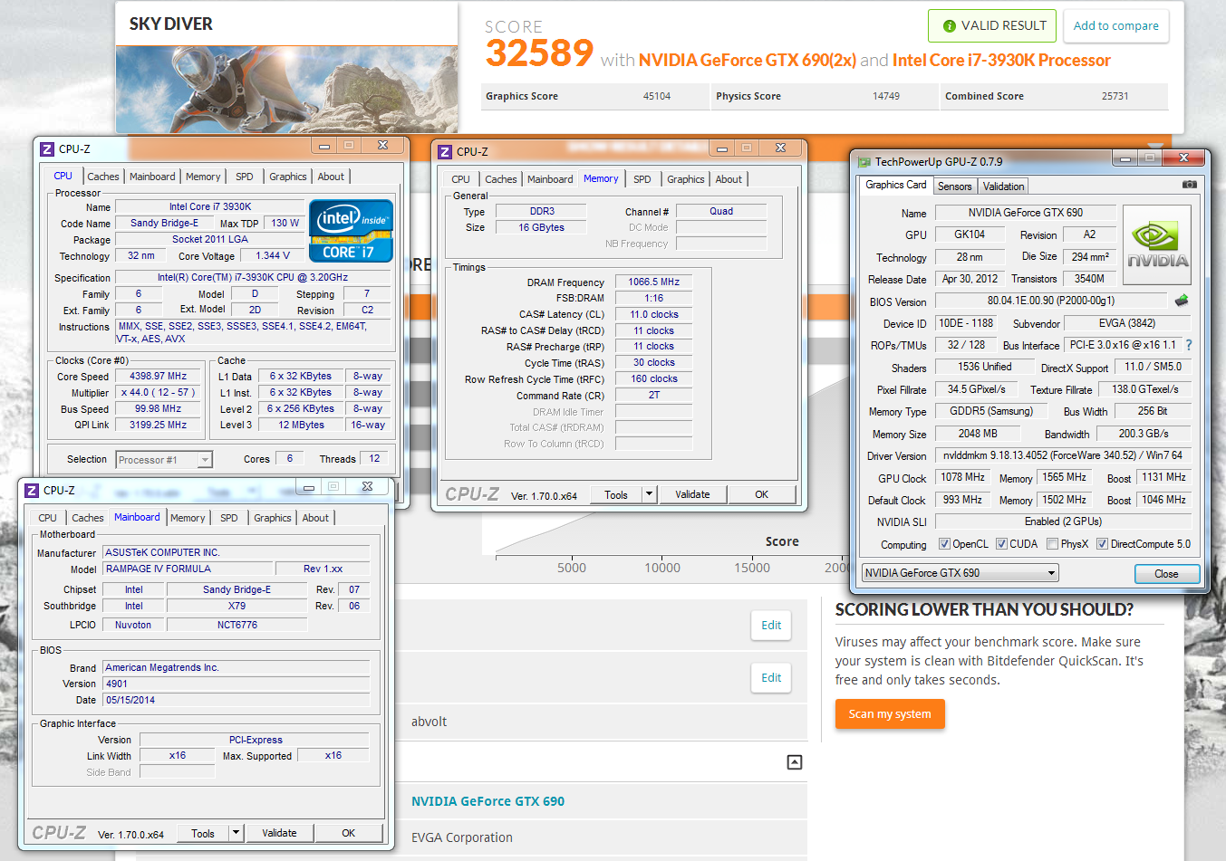Open Intel Core i7-3930K Processor link
1226x861 pixels.
tap(1001, 61)
